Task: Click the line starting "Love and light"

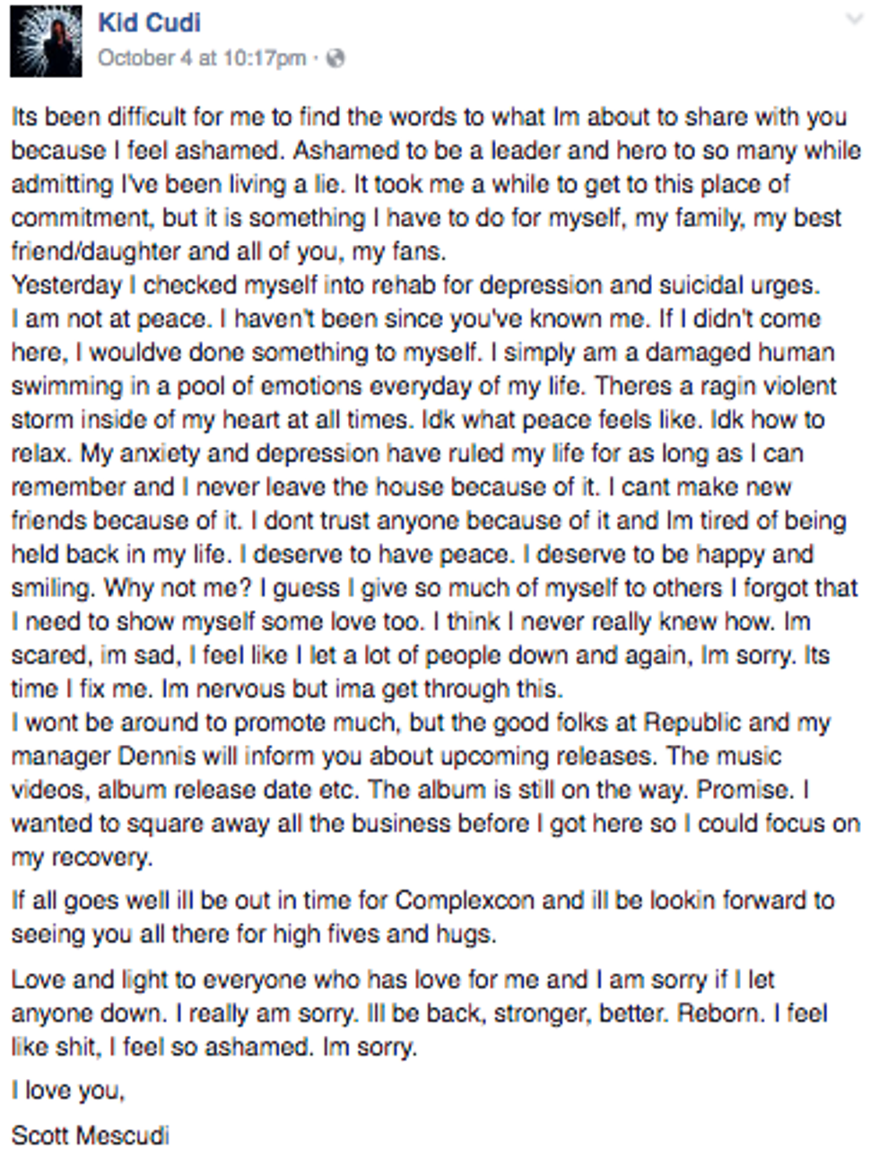Action: [x=393, y=979]
